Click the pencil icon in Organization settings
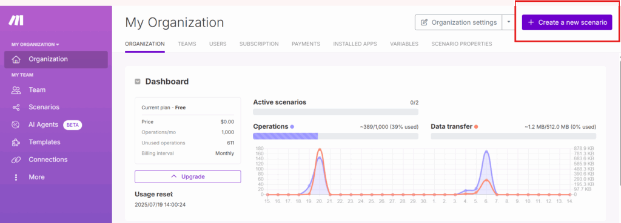The height and width of the screenshot is (223, 621). coord(424,22)
